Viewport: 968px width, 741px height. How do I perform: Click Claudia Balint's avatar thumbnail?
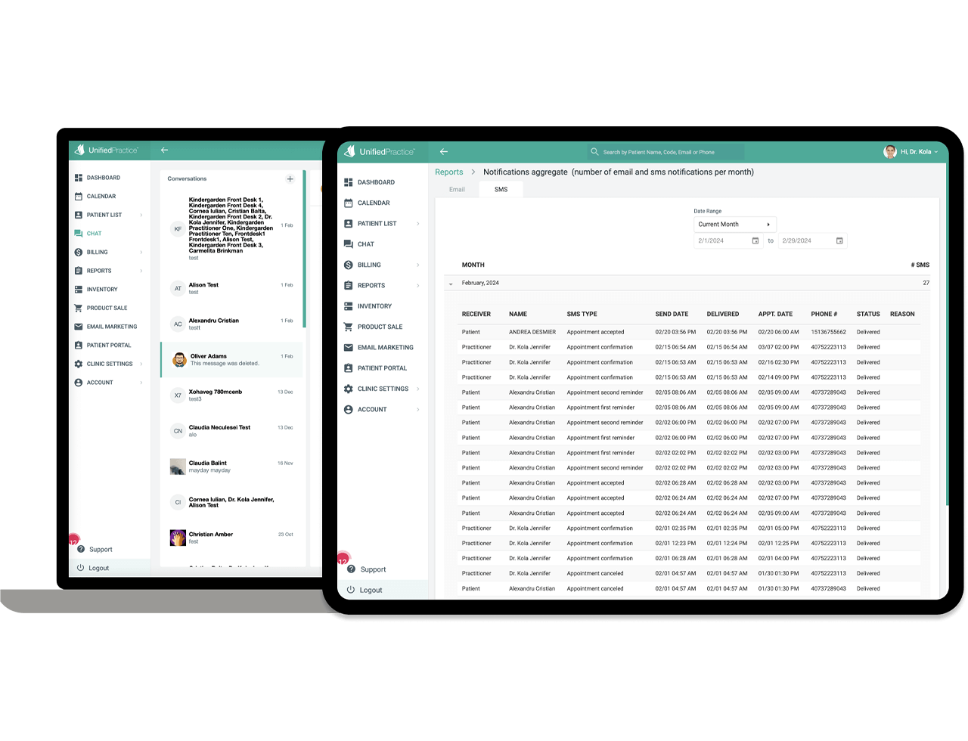tap(178, 467)
